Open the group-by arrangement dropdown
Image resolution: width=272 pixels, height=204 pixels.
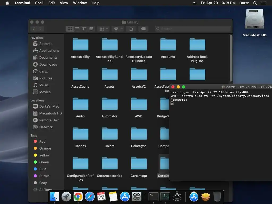tap(104, 29)
